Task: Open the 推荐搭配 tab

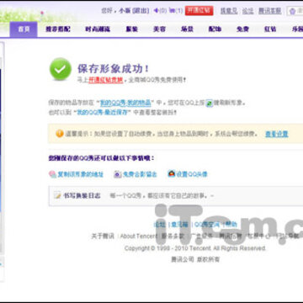Action: coord(58,29)
